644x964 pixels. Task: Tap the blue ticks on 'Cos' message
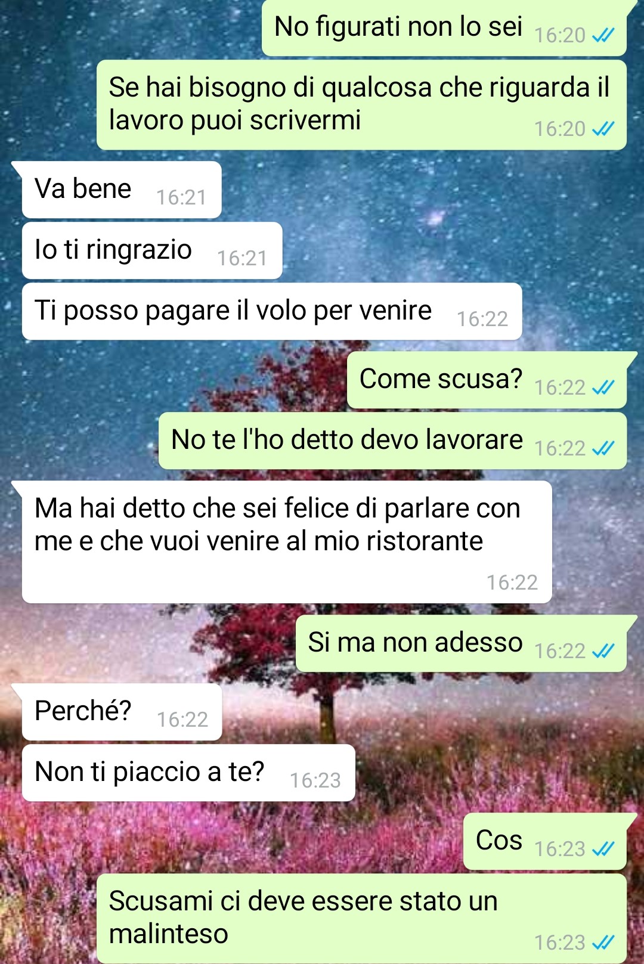pos(603,849)
